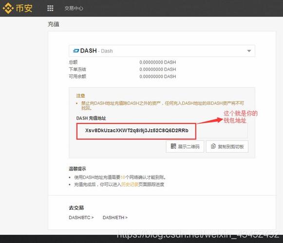Click the Dash coin logo icon
Viewport: 283px width, 243px height.
76,51
